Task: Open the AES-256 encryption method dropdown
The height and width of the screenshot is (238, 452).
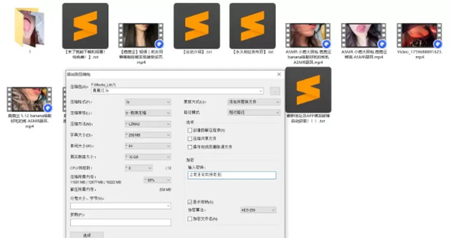Action: pyautogui.click(x=258, y=210)
